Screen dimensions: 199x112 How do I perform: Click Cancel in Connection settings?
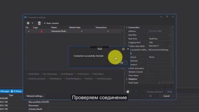pos(166,96)
